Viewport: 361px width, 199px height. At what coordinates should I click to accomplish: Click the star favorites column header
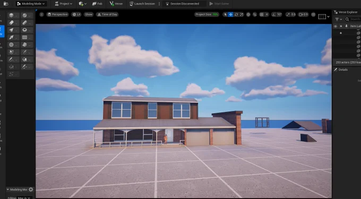point(341,26)
